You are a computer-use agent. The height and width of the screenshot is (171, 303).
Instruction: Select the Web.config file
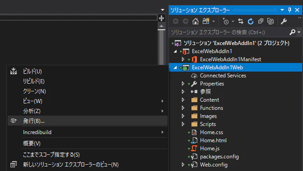[x=214, y=165]
